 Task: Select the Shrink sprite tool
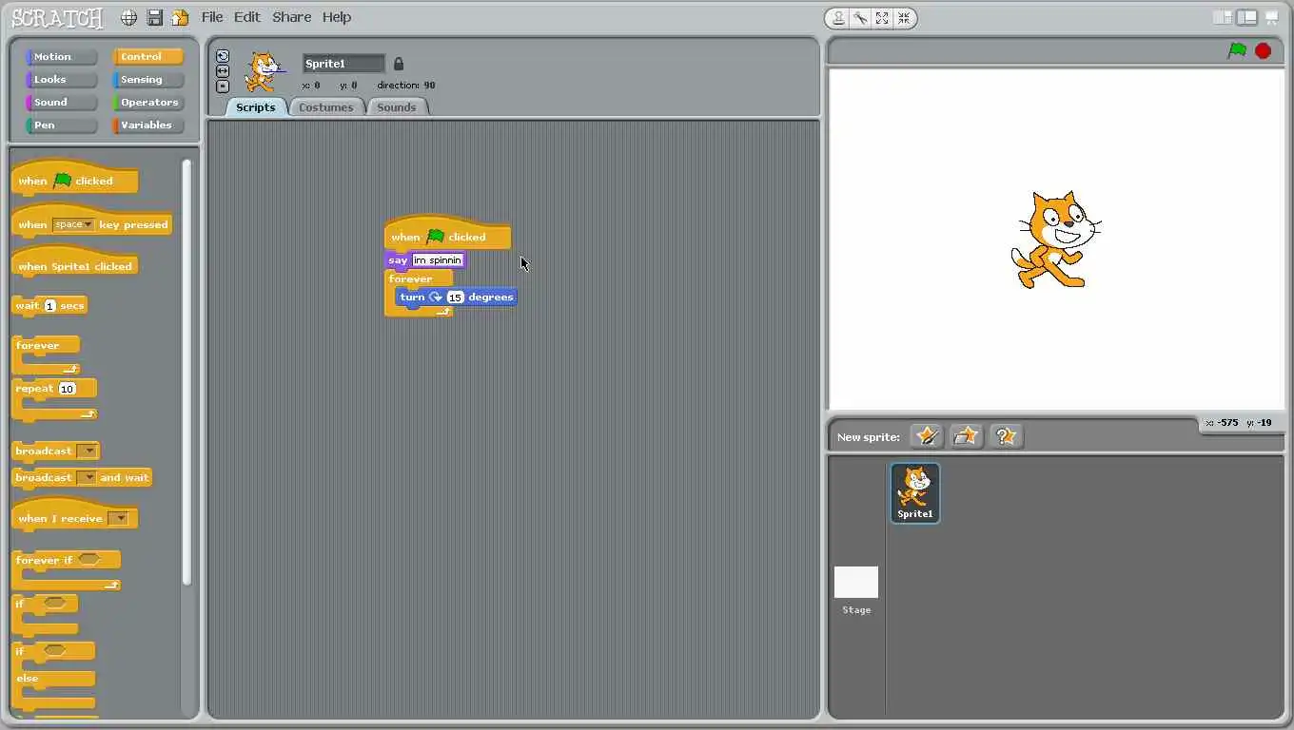(x=904, y=17)
